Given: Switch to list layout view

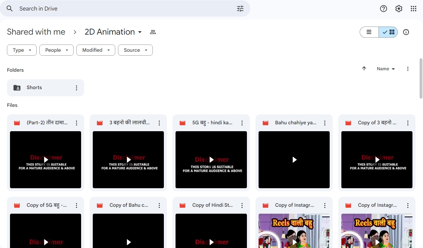Looking at the screenshot, I should (369, 32).
